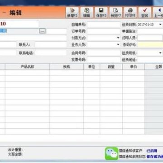Screen dimensions: 163x163
Task: Click the 联系电话 phone input field
Action: 51,53
